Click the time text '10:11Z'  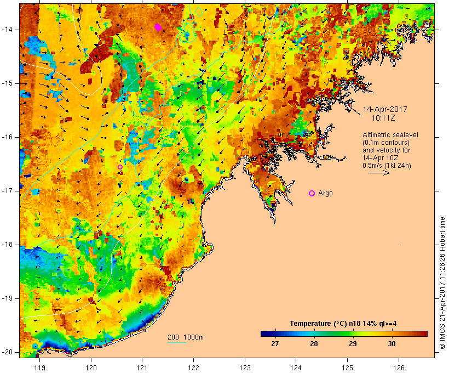click(383, 118)
